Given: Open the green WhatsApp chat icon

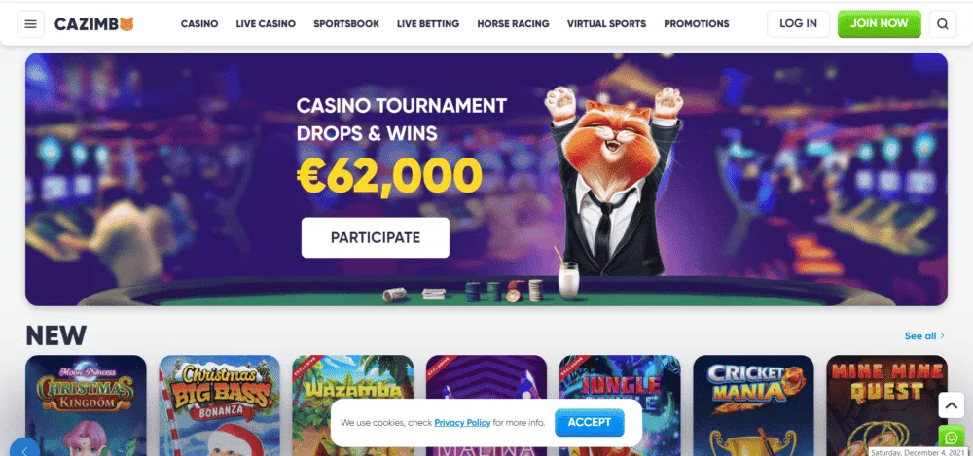Looking at the screenshot, I should 951,438.
